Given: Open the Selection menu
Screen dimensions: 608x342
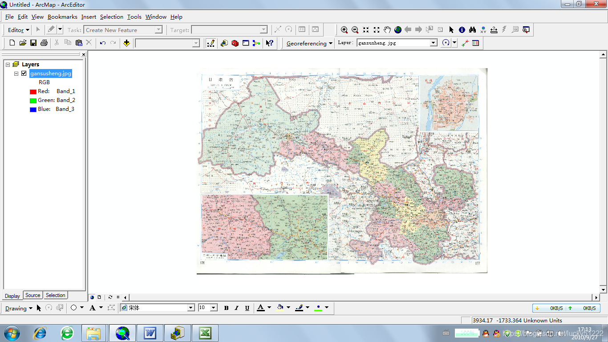Looking at the screenshot, I should tap(111, 16).
